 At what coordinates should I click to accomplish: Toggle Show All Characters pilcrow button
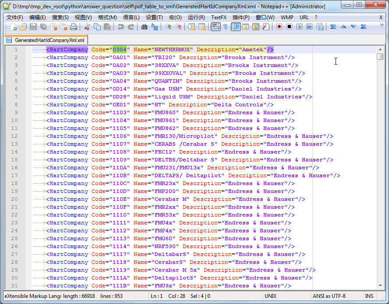tap(225, 27)
